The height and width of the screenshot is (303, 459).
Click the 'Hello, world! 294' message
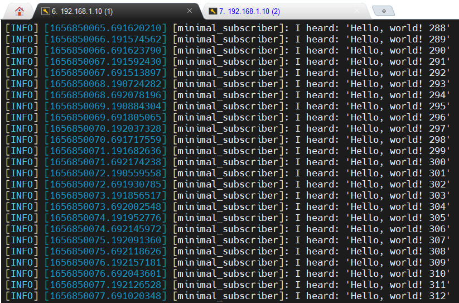[398, 95]
